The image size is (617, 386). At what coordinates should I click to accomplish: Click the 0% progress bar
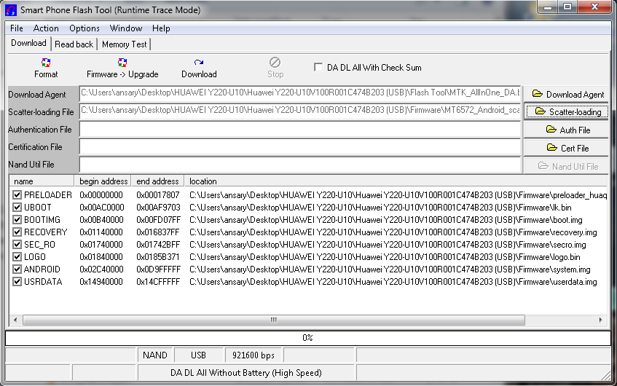(307, 338)
